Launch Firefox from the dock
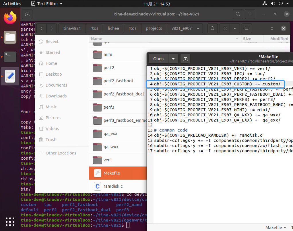293x231 pixels. click(x=10, y=18)
